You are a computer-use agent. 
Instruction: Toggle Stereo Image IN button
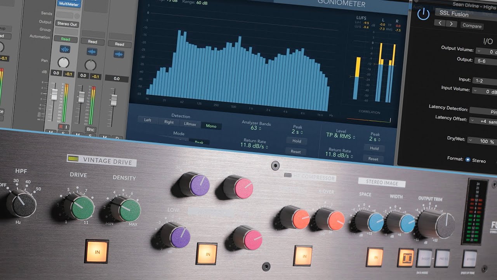click(375, 257)
